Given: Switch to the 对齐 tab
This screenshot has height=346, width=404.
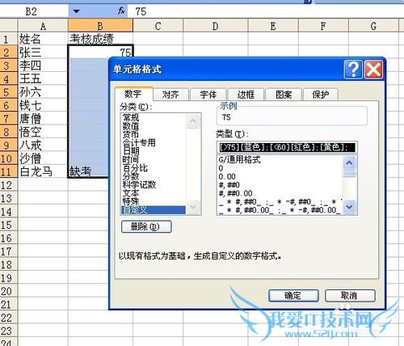Looking at the screenshot, I should pos(170,95).
